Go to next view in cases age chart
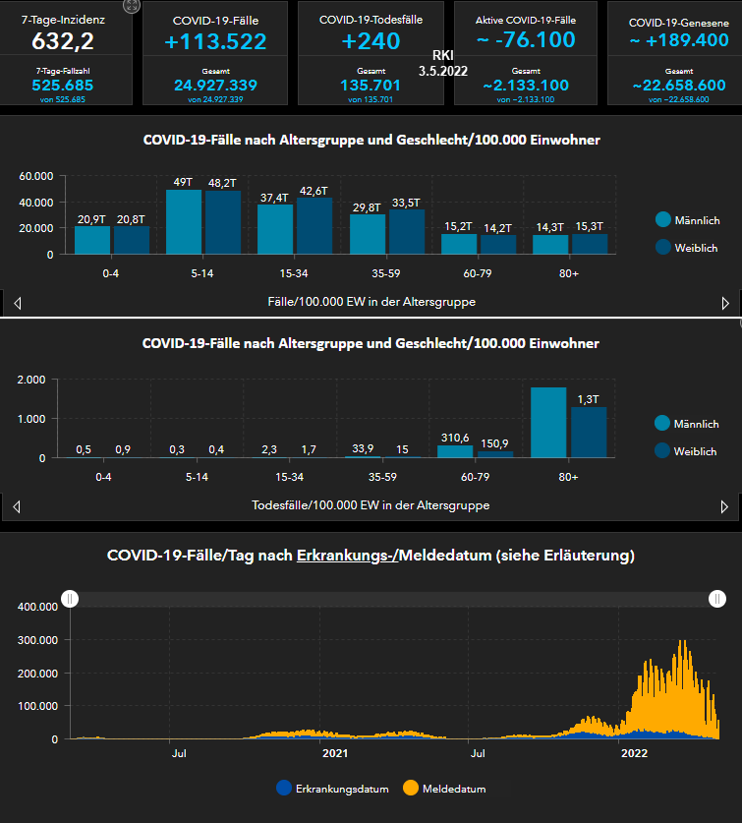 pos(725,303)
